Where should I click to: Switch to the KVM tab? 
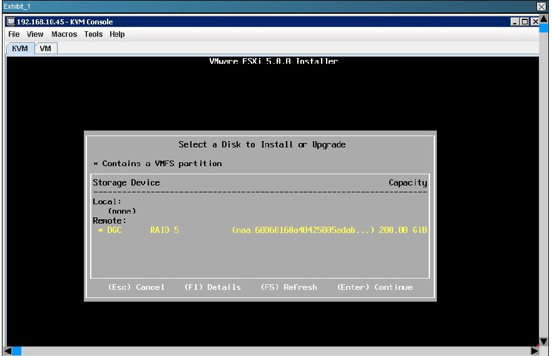pyautogui.click(x=20, y=49)
